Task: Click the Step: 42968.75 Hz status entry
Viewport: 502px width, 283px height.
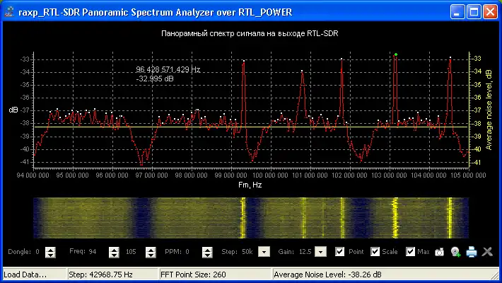Action: click(113, 275)
